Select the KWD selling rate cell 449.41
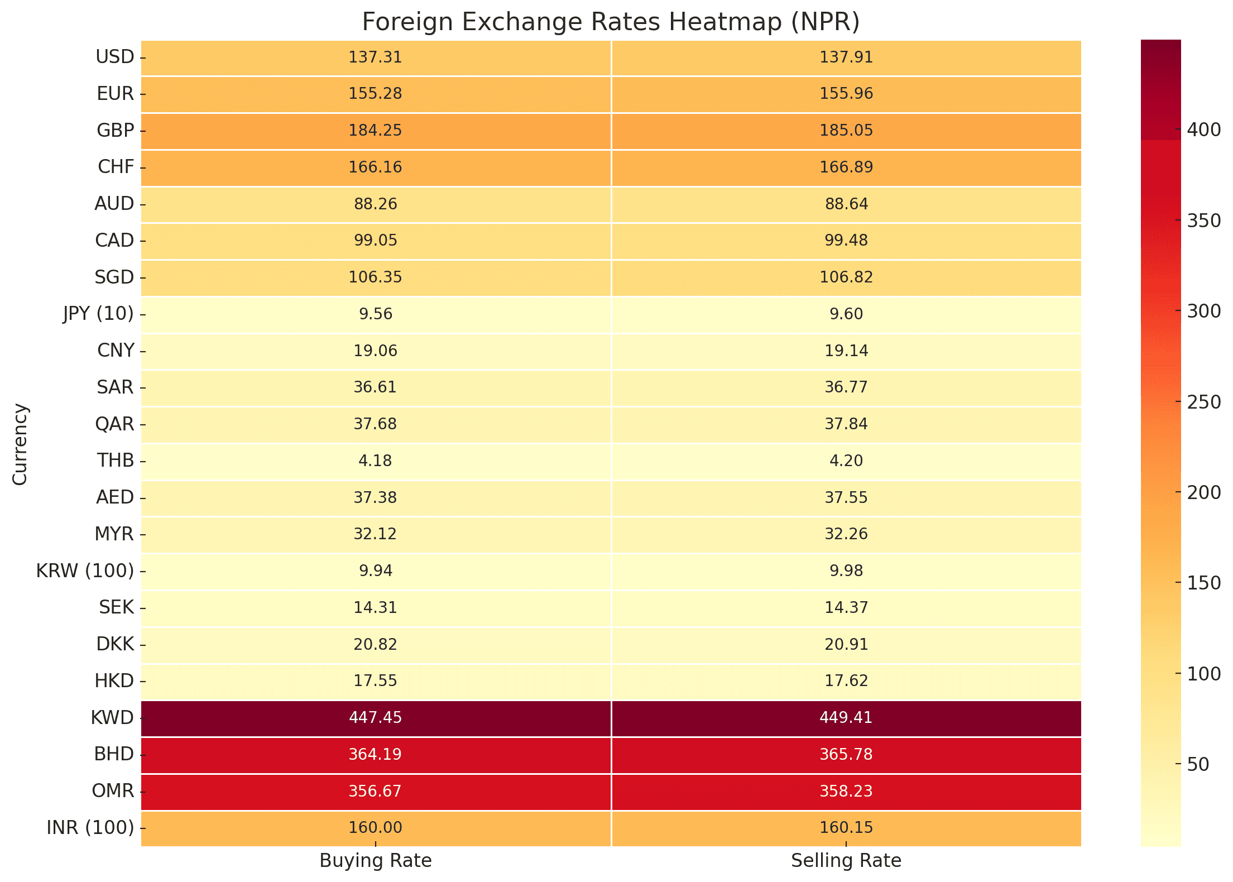The width and height of the screenshot is (1233, 882). [846, 718]
